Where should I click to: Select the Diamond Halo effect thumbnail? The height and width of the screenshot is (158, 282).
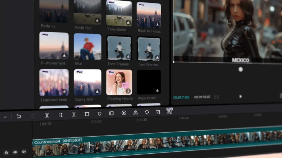54,83
